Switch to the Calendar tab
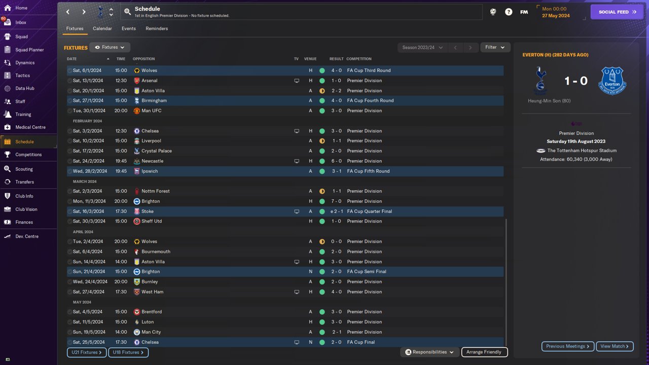The image size is (649, 365). click(x=102, y=28)
